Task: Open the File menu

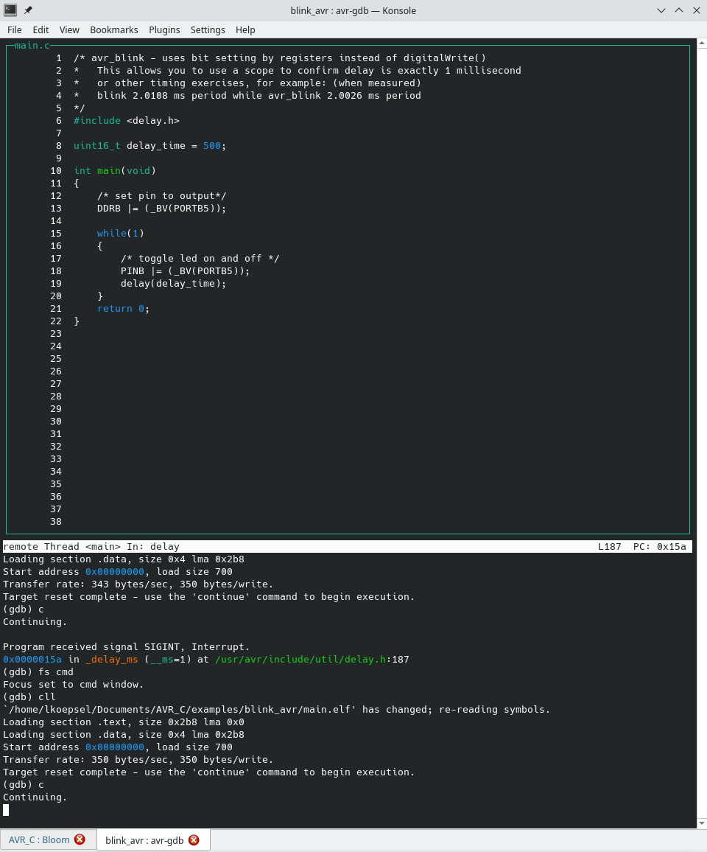Action: 15,30
